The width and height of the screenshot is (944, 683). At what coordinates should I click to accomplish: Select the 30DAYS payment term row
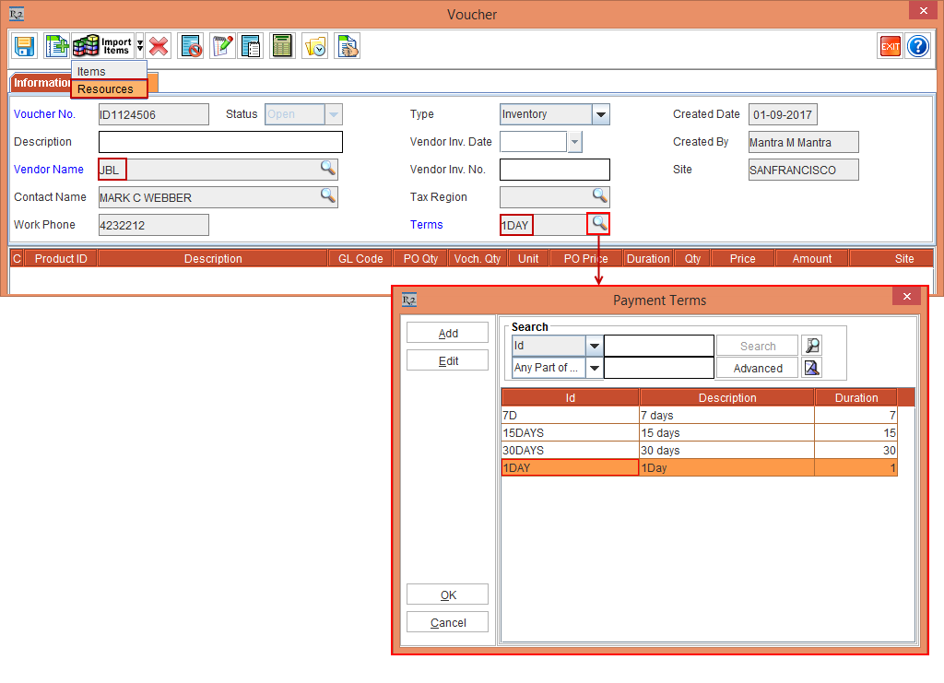pyautogui.click(x=570, y=451)
